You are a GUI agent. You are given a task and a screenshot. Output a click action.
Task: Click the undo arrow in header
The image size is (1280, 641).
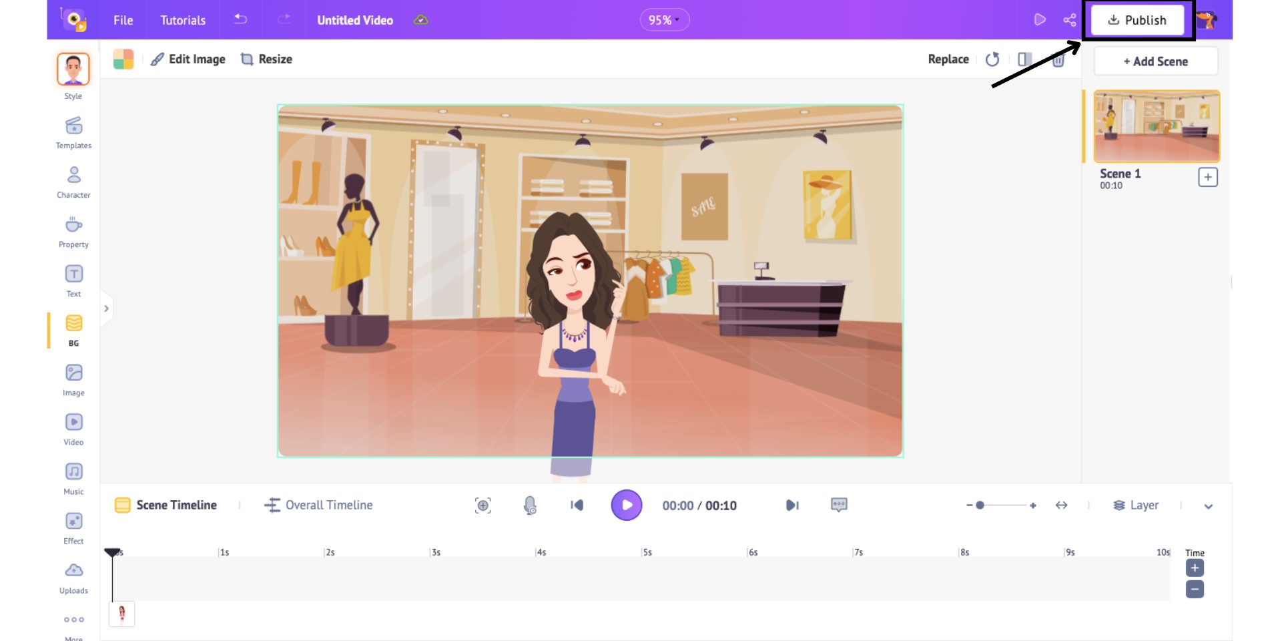pos(241,19)
